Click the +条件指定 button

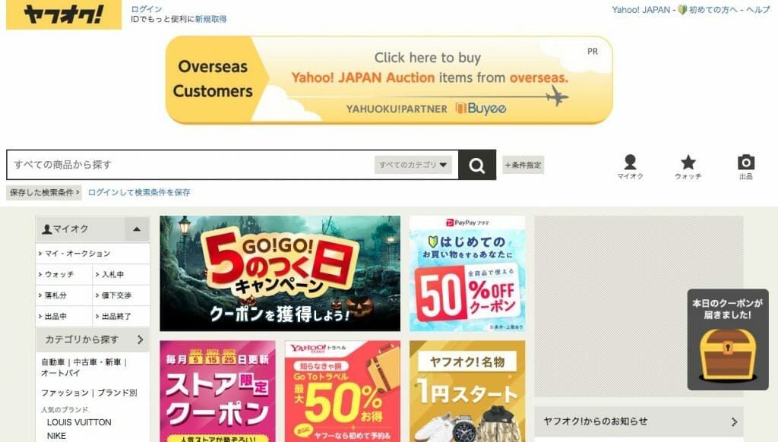tap(523, 166)
